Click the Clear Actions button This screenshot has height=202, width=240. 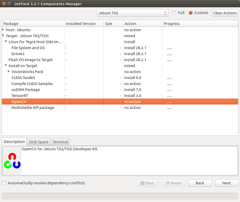225,13
